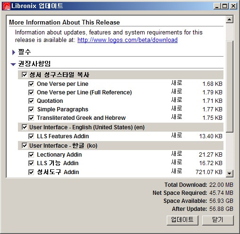Uncheck the LLS 기능 Addin checkbox
This screenshot has width=240, height=234.
pos(31,163)
